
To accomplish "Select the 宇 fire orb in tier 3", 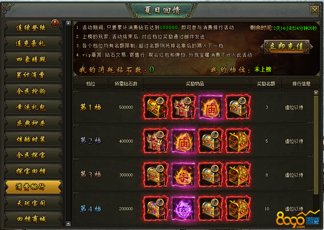I will (x=183, y=175).
